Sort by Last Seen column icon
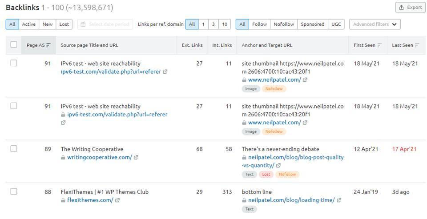 click(x=417, y=45)
